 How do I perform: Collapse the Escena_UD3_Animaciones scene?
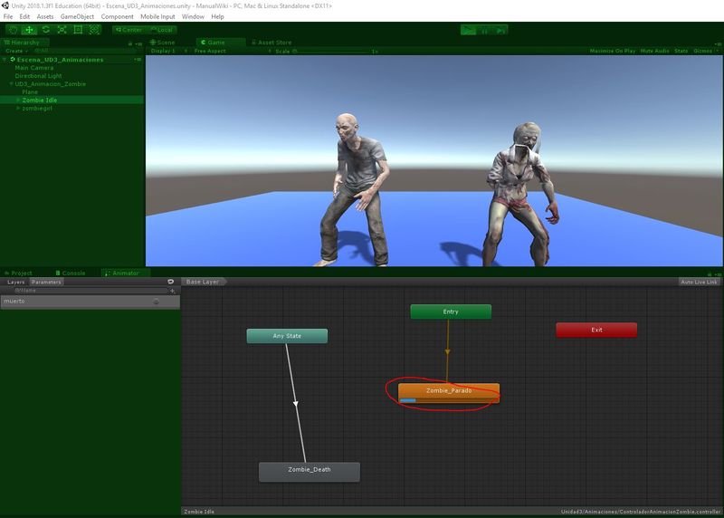point(5,60)
